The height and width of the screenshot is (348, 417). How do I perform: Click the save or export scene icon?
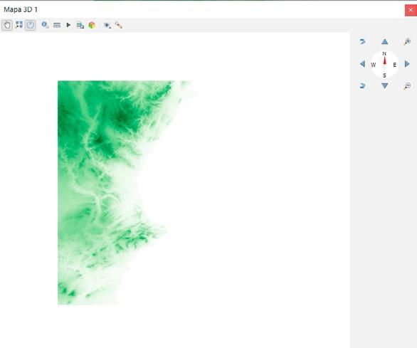(80, 26)
